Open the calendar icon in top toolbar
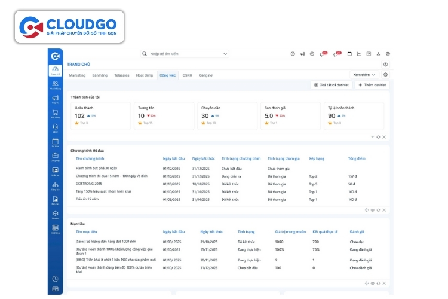 point(349,54)
